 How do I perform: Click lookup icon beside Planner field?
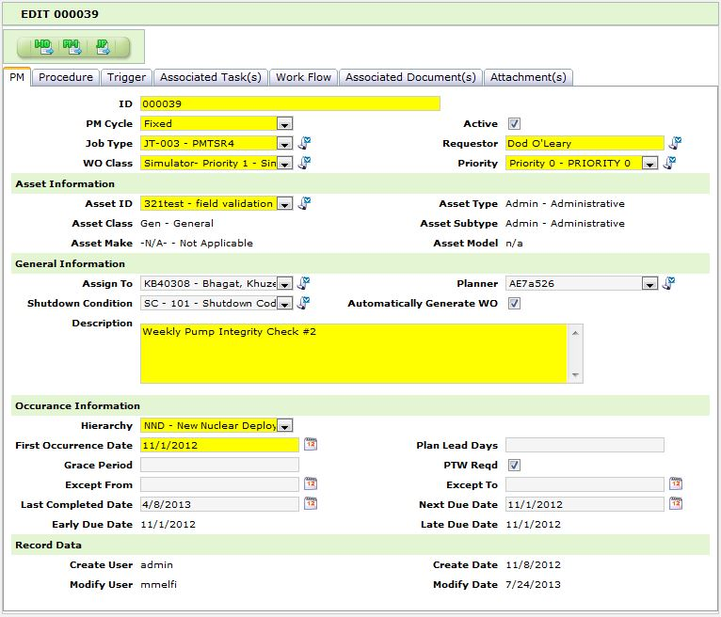(x=667, y=283)
